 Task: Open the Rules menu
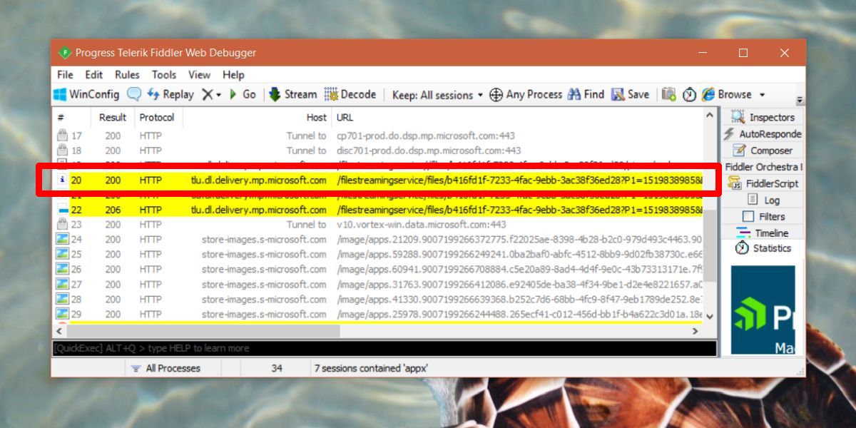[127, 74]
